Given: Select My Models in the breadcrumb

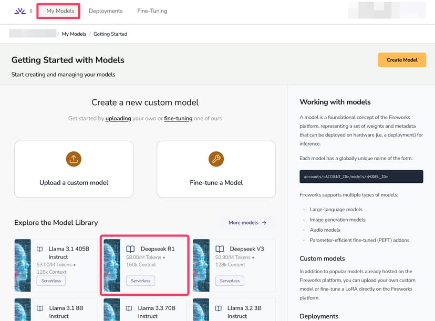Looking at the screenshot, I should (x=74, y=34).
